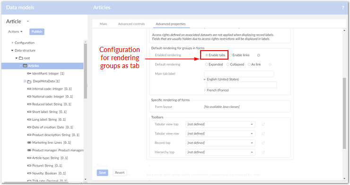Click the Publish button

pos(37,32)
